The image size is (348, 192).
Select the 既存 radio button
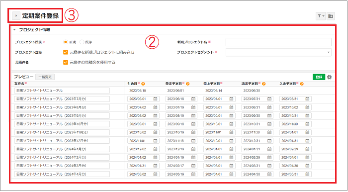coord(82,42)
